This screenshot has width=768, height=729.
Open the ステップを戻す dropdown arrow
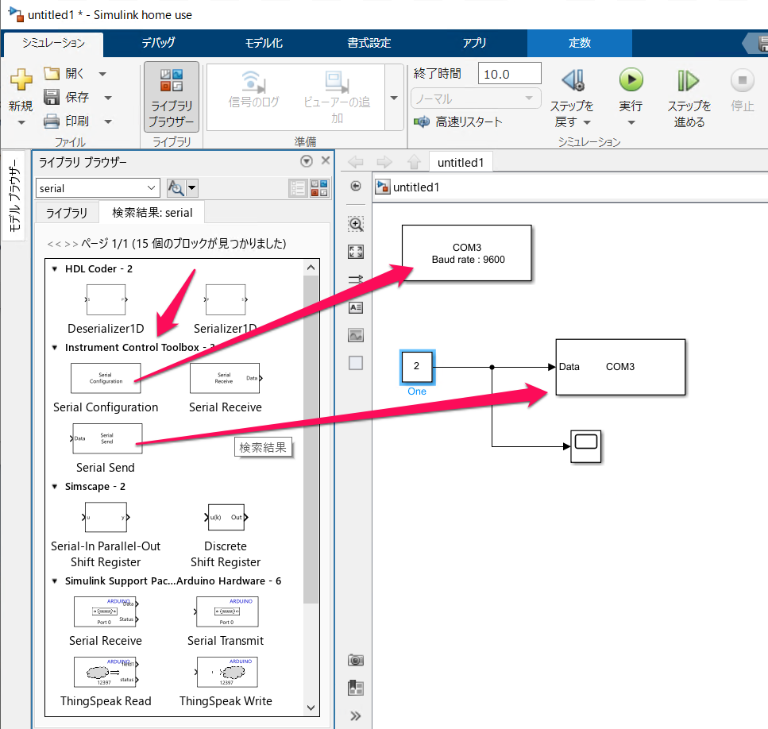(x=587, y=122)
